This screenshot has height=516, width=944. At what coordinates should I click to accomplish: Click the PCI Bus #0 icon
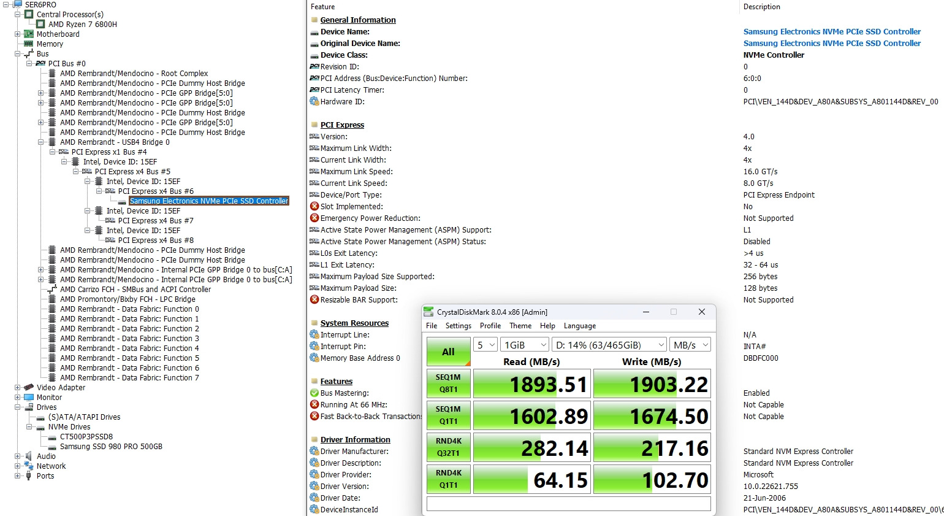[x=40, y=63]
